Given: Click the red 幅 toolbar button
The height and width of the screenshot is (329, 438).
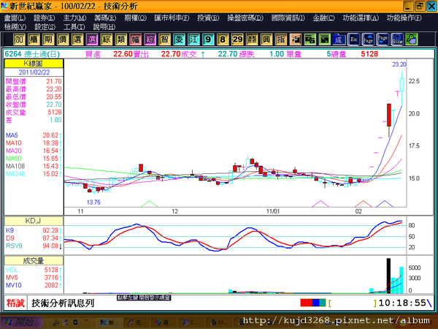Looking at the screenshot, I should 135,39.
